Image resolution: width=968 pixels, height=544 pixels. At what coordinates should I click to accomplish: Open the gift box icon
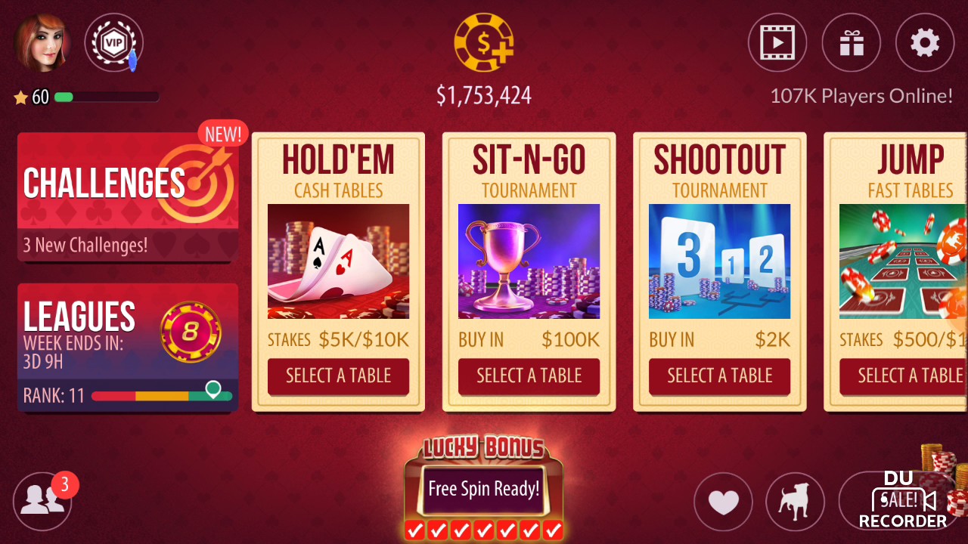click(x=852, y=42)
